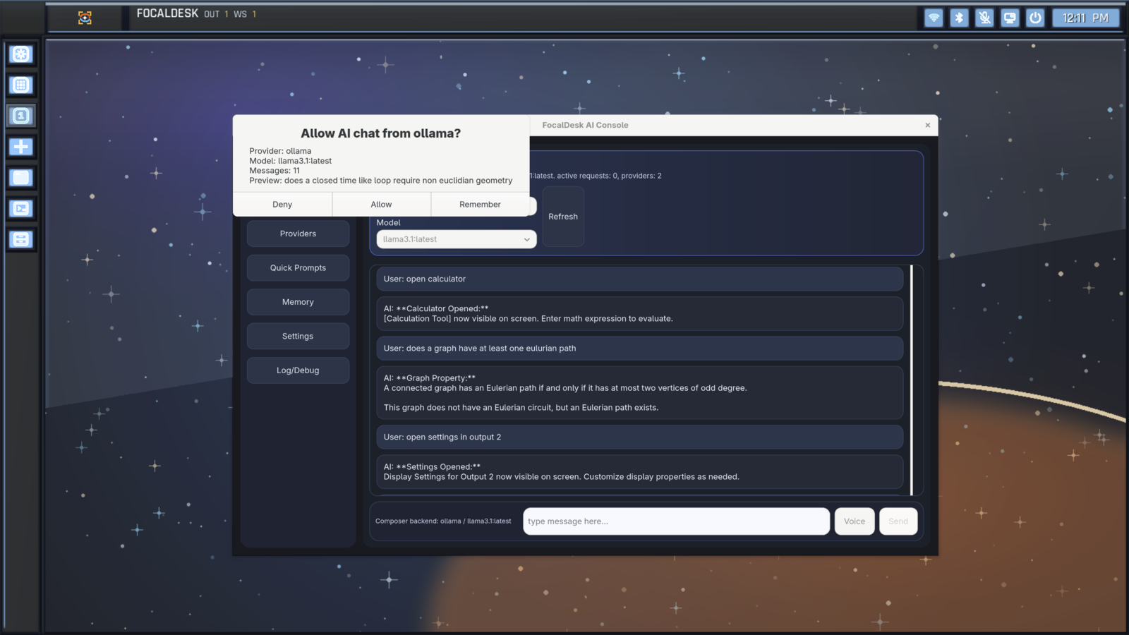The width and height of the screenshot is (1129, 635).
Task: Open the app grid sidebar icon
Action: [x=21, y=85]
